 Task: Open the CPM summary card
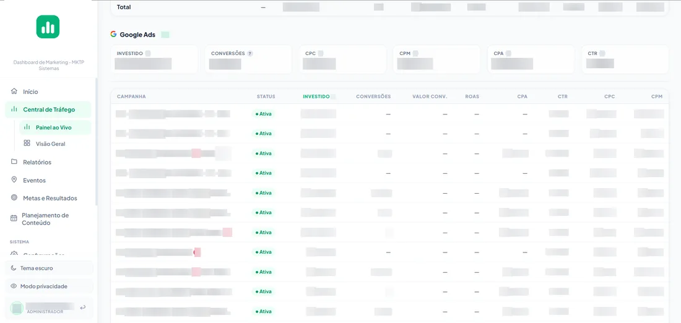(x=437, y=59)
